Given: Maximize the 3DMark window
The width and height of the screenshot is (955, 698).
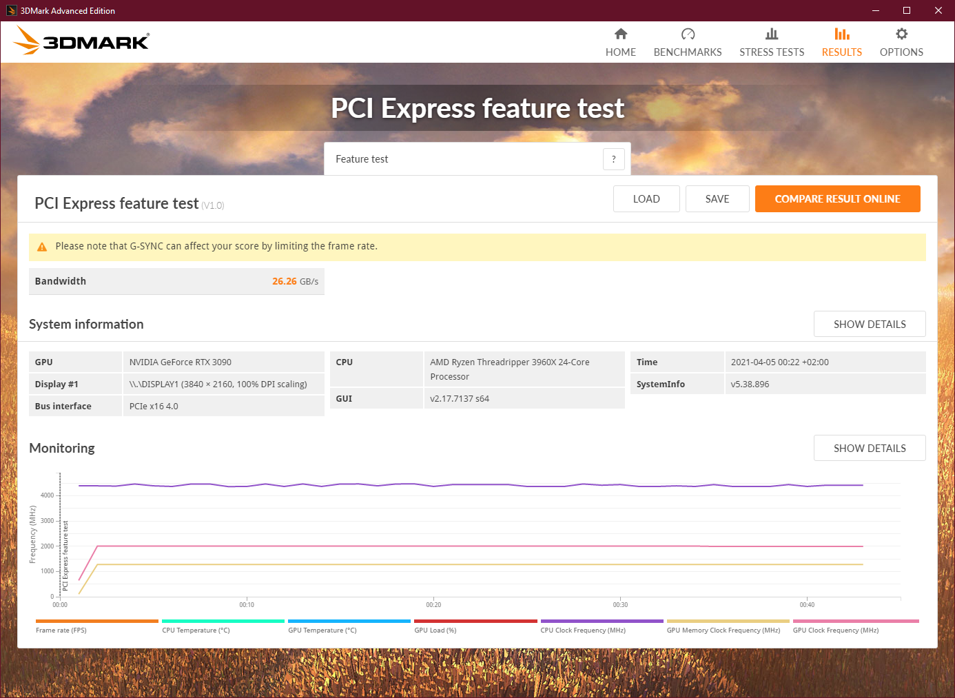Looking at the screenshot, I should click(907, 10).
